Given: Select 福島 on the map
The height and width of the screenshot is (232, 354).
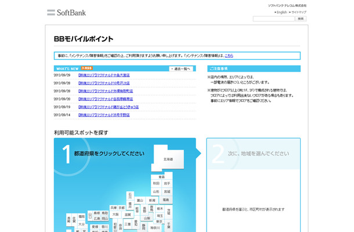Looking at the screenshot, I should pos(166,200).
